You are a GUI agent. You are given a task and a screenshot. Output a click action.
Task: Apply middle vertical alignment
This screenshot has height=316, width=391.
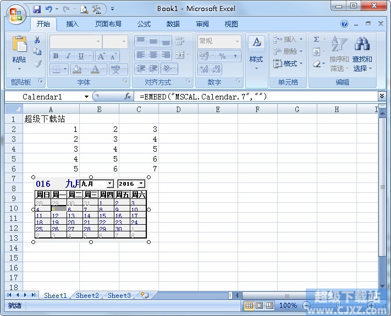(x=153, y=41)
